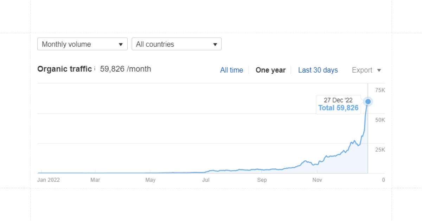
Task: Click the Jan 2022 axis label
Action: (x=49, y=180)
